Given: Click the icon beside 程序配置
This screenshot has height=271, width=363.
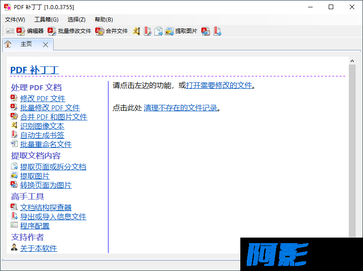Looking at the screenshot, I should pos(14,225).
